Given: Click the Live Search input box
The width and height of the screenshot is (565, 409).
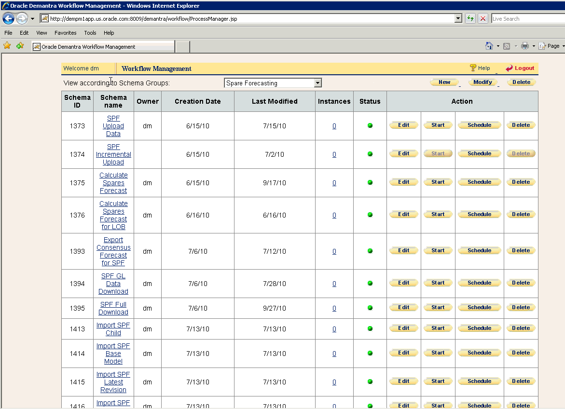Looking at the screenshot, I should (x=528, y=19).
